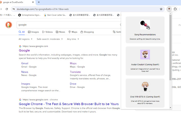Open the Google search result title
Screen dimensions: 181x113
[x=24, y=50]
